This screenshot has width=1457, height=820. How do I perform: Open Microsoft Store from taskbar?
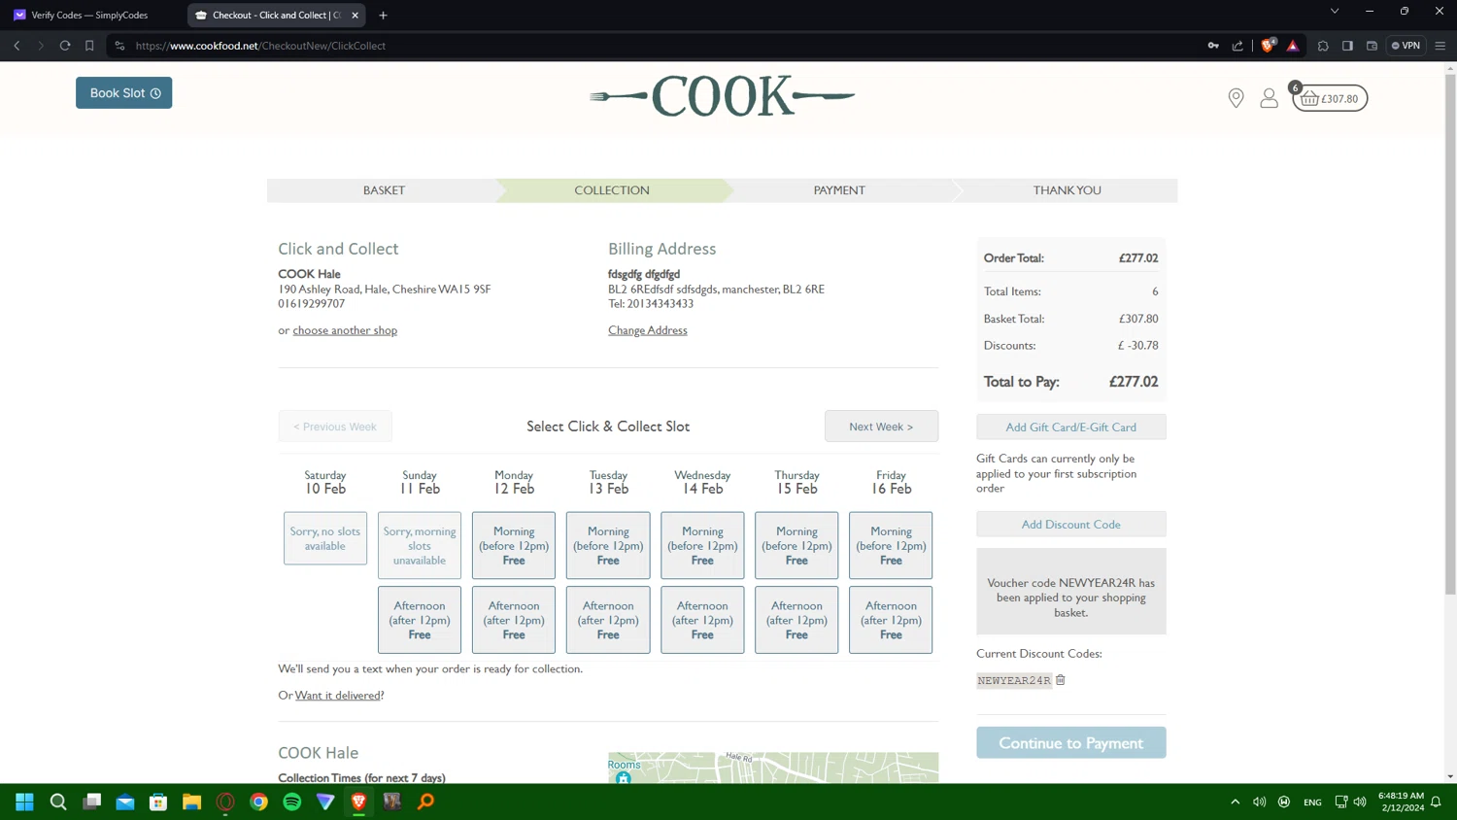[x=158, y=802]
